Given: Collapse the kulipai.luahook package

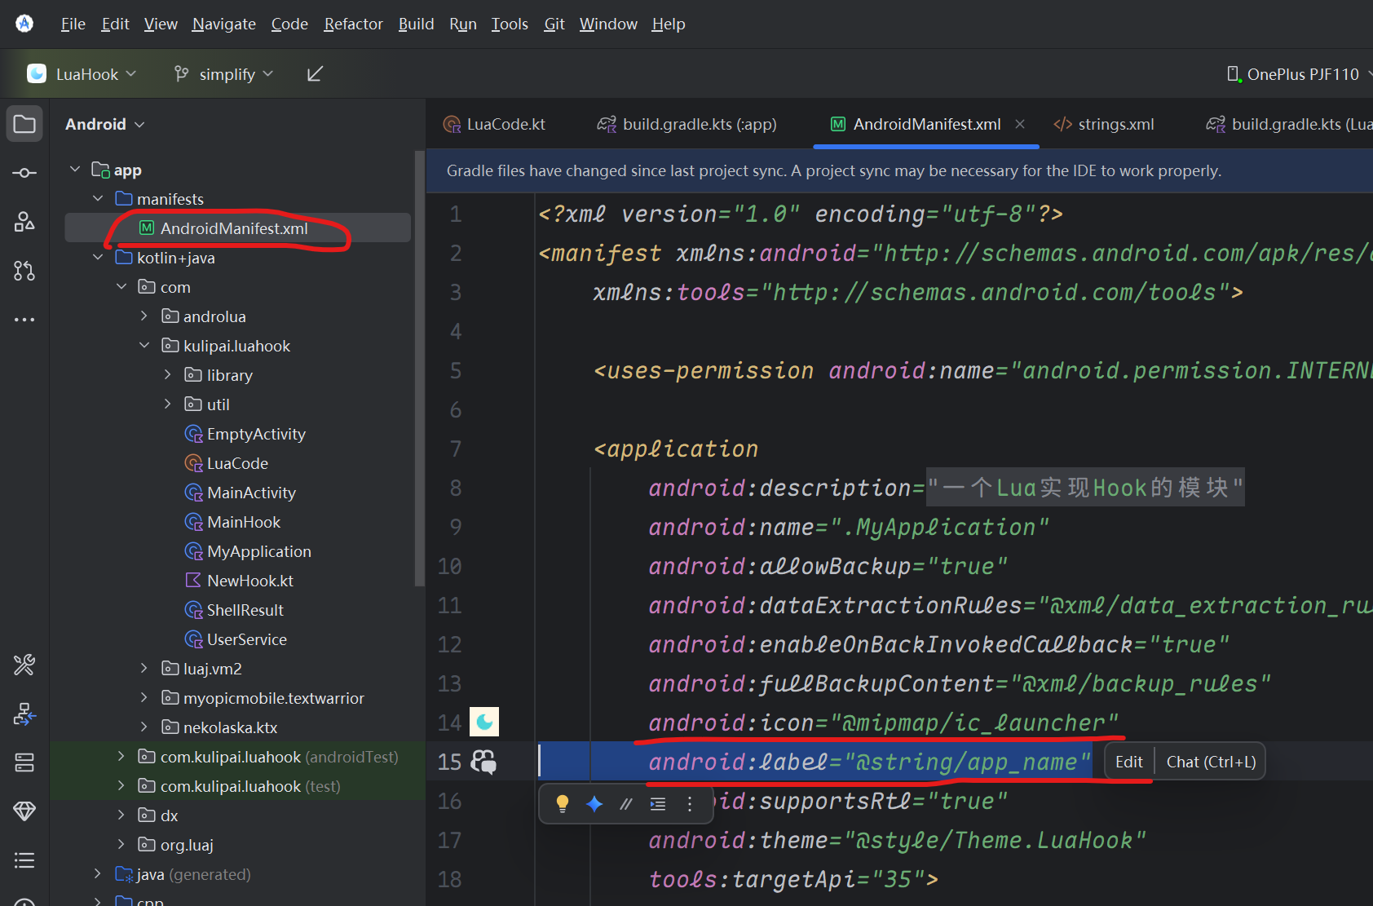Looking at the screenshot, I should (x=144, y=346).
